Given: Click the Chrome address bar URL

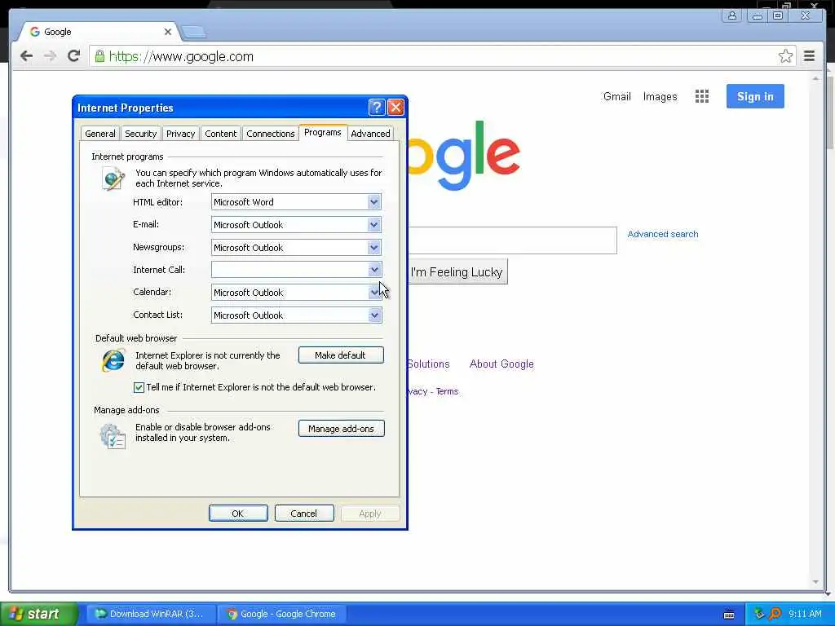Looking at the screenshot, I should [x=181, y=56].
